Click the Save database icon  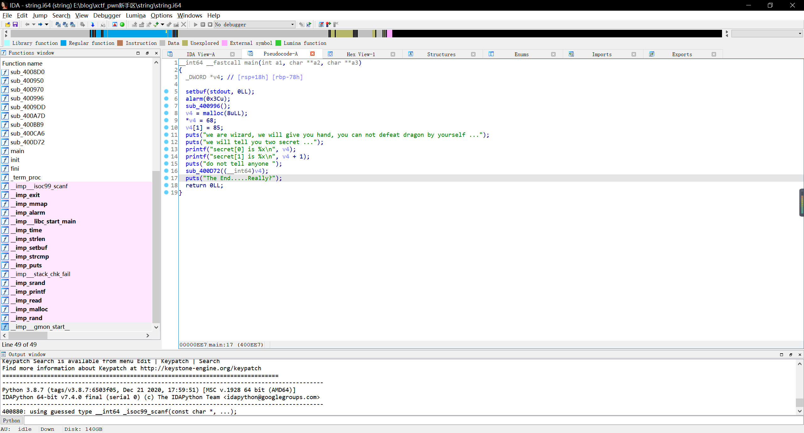click(15, 24)
